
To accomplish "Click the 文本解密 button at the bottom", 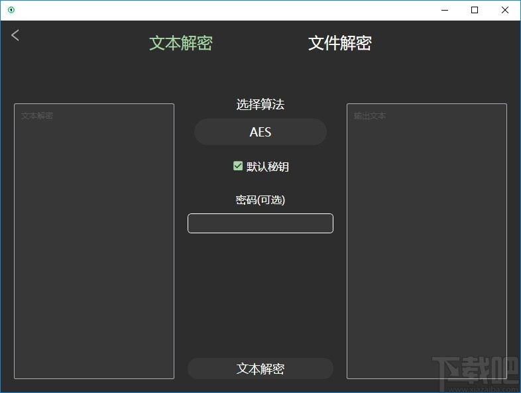I will pos(260,368).
